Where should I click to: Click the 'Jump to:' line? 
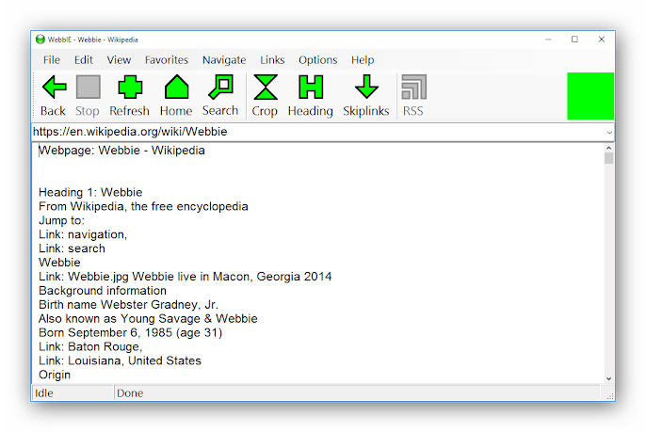click(x=61, y=220)
